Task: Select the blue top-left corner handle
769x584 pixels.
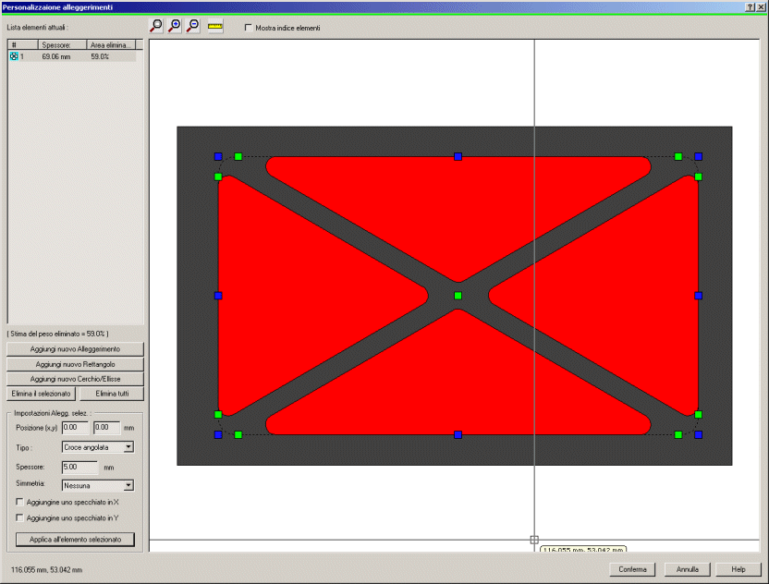Action: coord(218,156)
